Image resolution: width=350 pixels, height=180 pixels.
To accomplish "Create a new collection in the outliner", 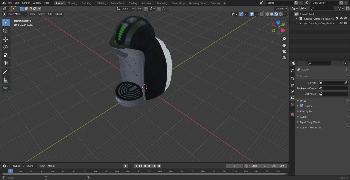I will [x=347, y=8].
